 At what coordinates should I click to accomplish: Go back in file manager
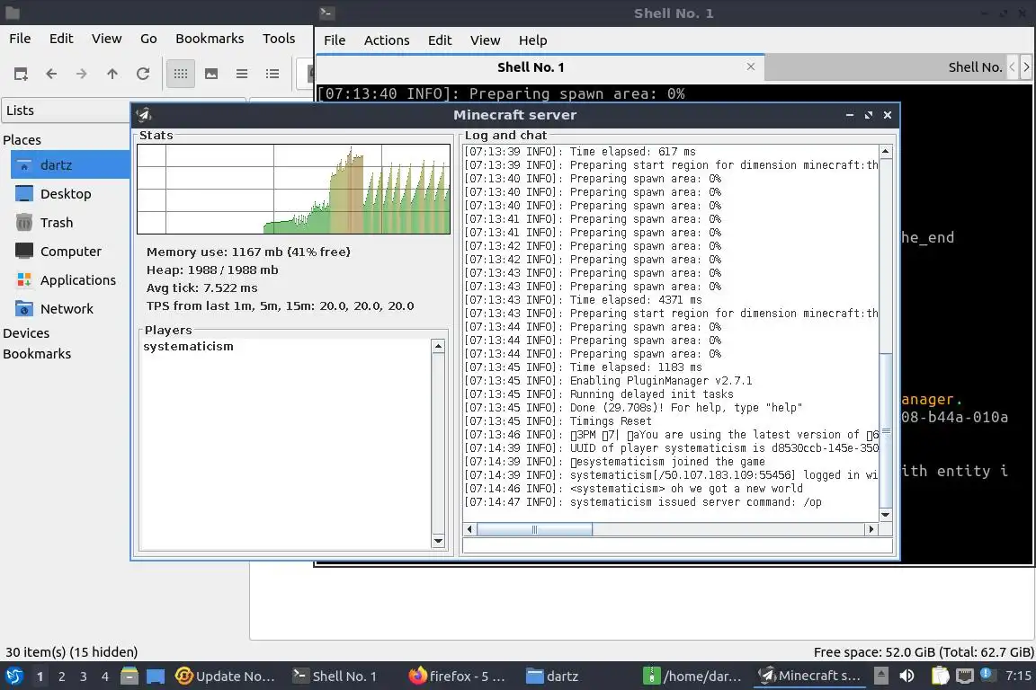(51, 74)
